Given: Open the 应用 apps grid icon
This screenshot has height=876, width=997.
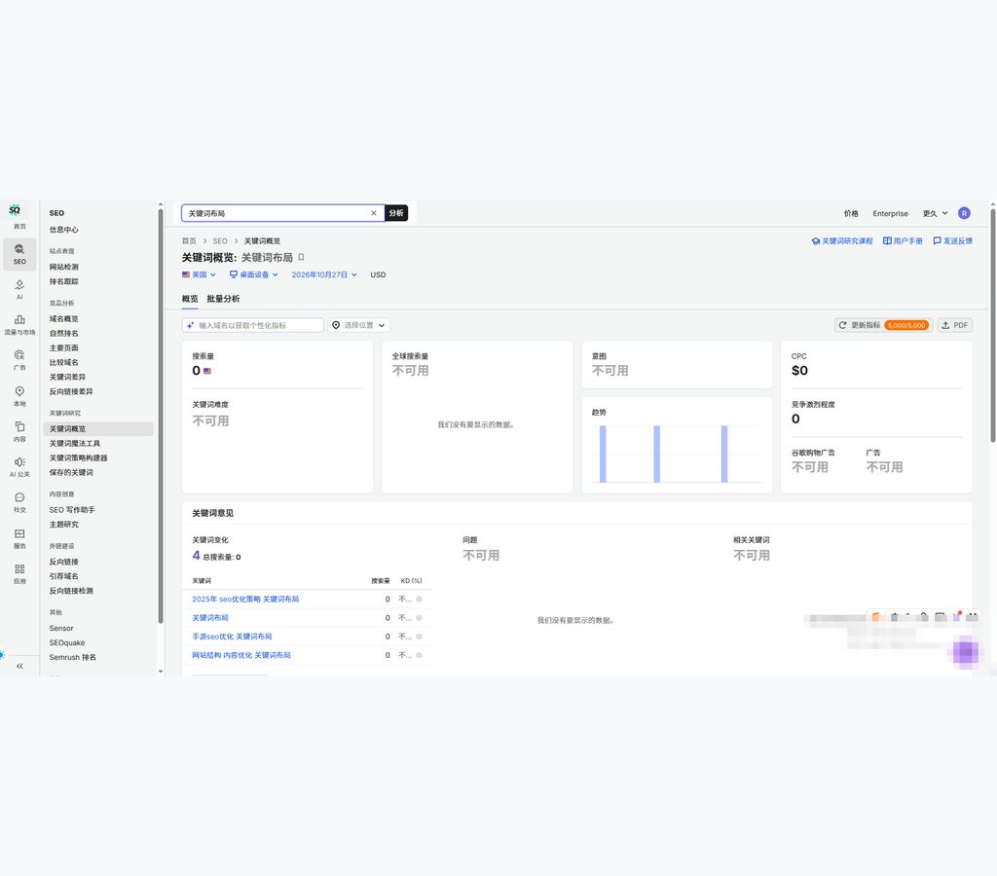Looking at the screenshot, I should [x=19, y=574].
